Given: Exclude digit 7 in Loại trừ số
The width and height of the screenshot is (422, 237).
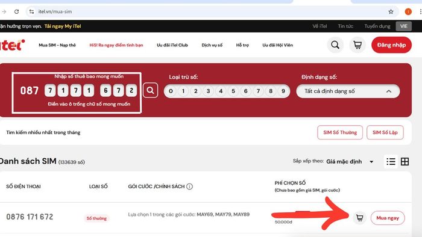Looking at the screenshot, I should [258, 91].
